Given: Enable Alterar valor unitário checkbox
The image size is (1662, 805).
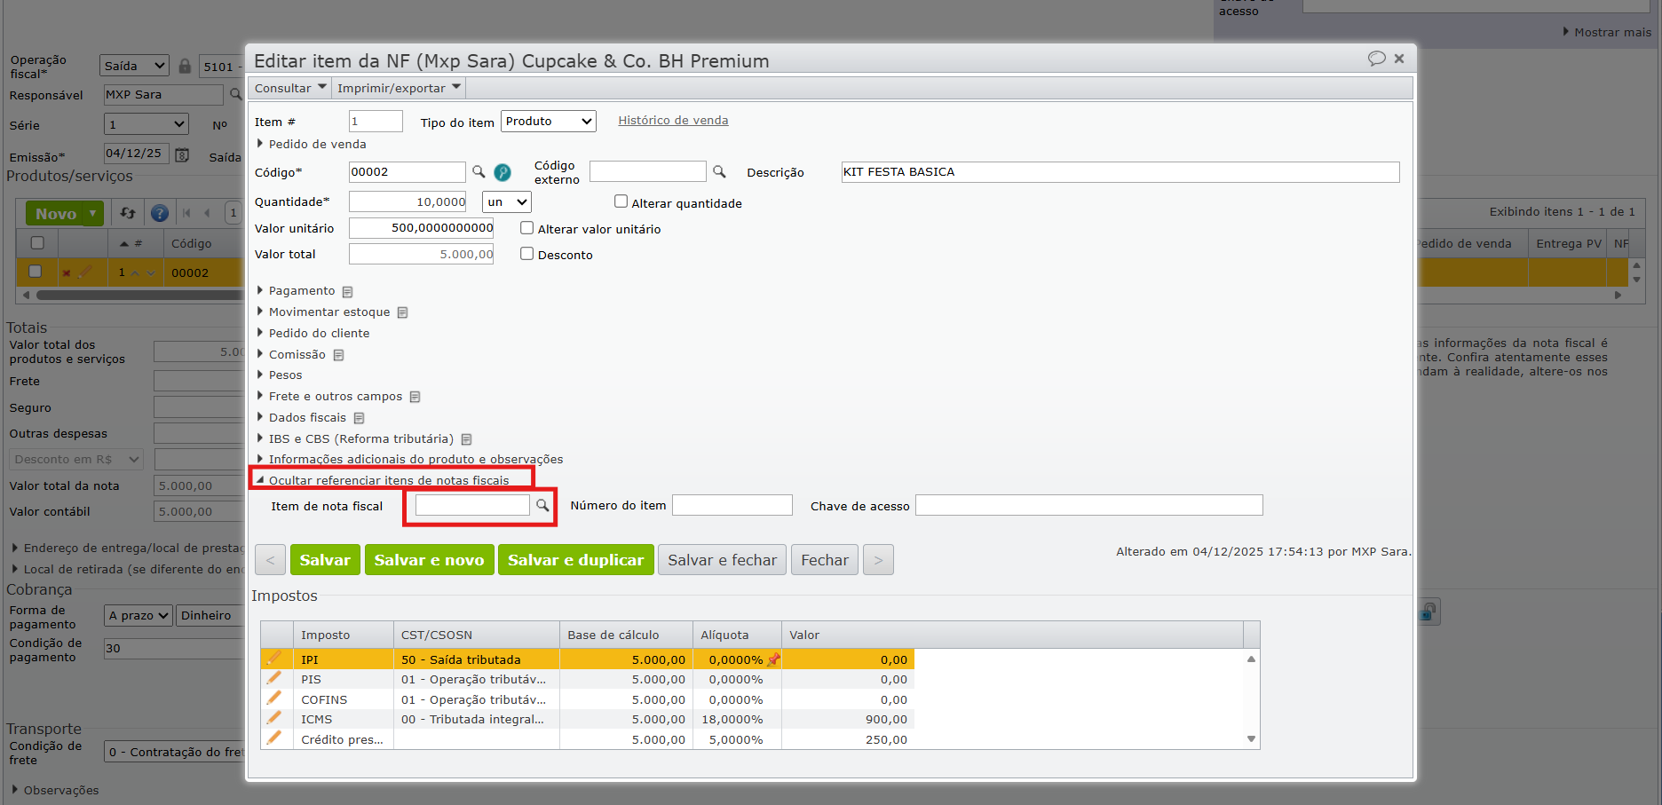Looking at the screenshot, I should [x=526, y=228].
